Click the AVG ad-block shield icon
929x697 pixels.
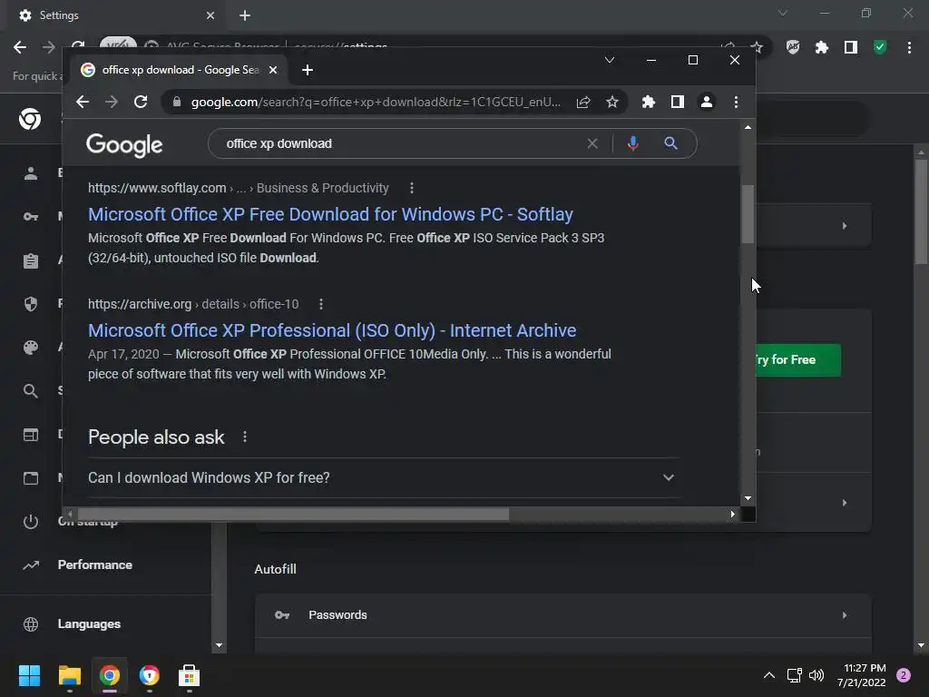click(x=793, y=47)
